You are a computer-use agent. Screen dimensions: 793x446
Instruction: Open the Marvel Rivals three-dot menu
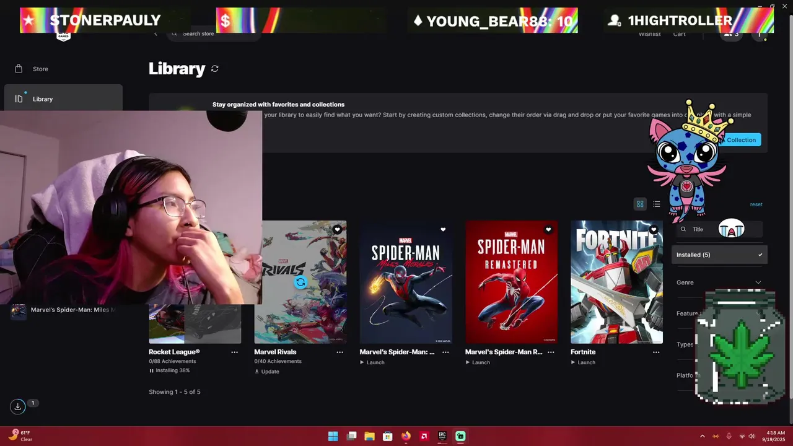pyautogui.click(x=340, y=352)
